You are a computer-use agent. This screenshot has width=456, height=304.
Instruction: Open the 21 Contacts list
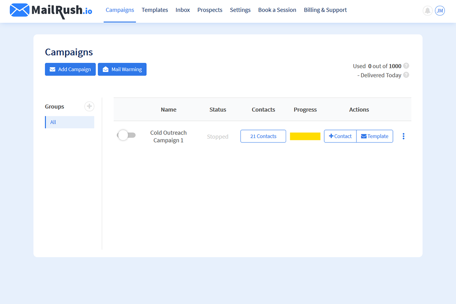coord(263,136)
